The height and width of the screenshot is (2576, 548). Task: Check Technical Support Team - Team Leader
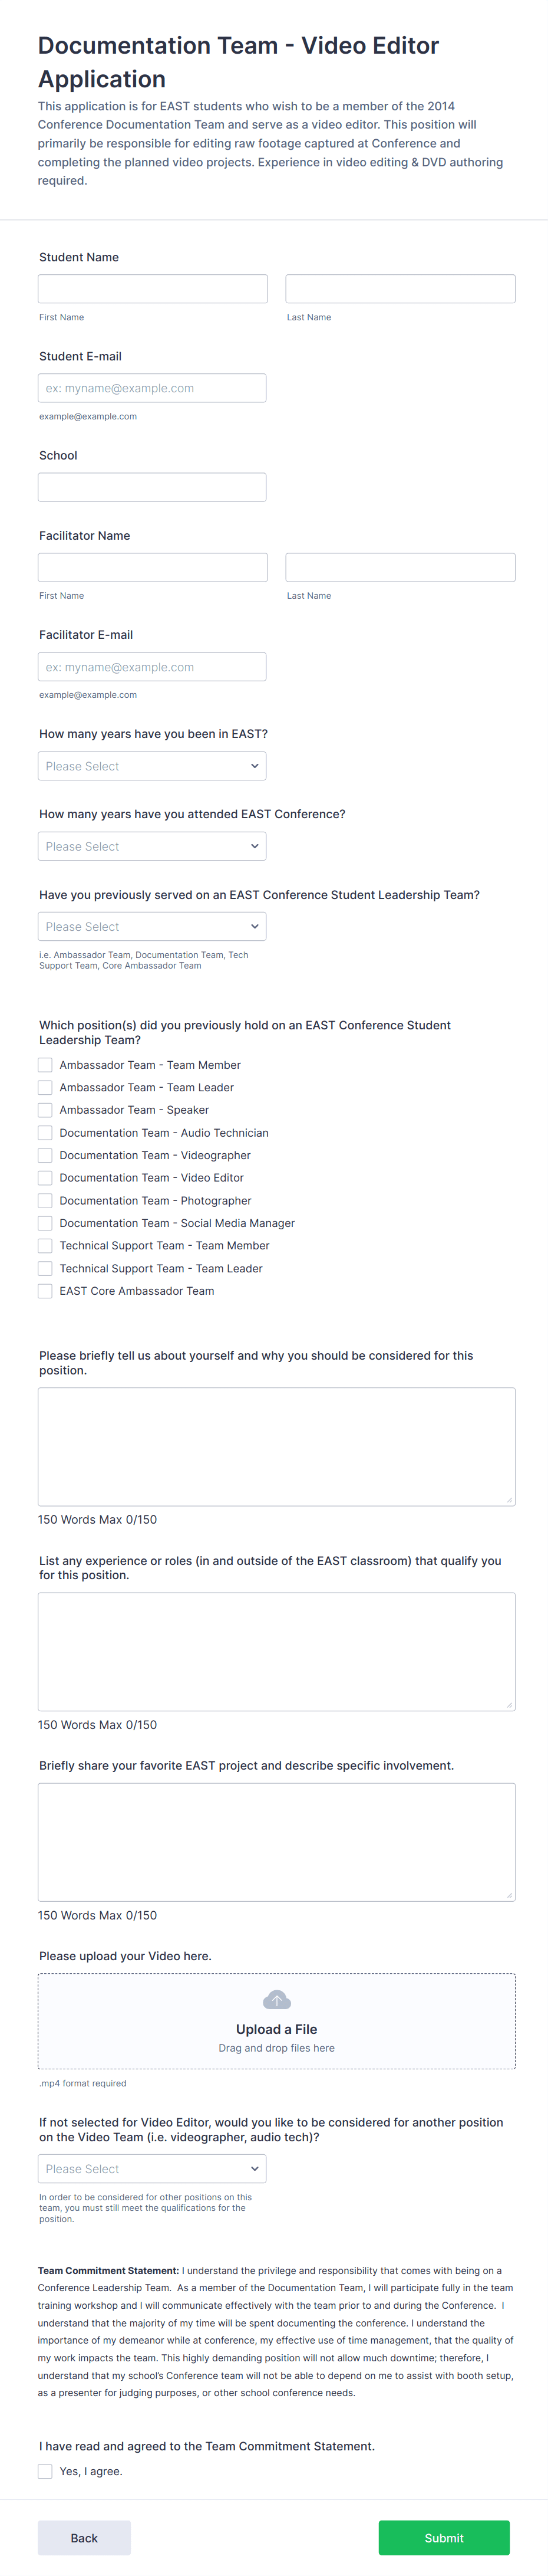45,1268
